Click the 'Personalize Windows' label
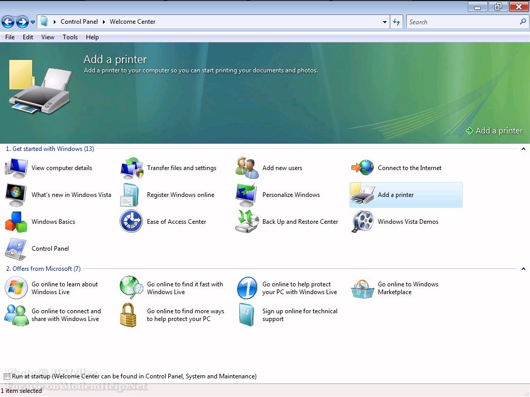 291,195
